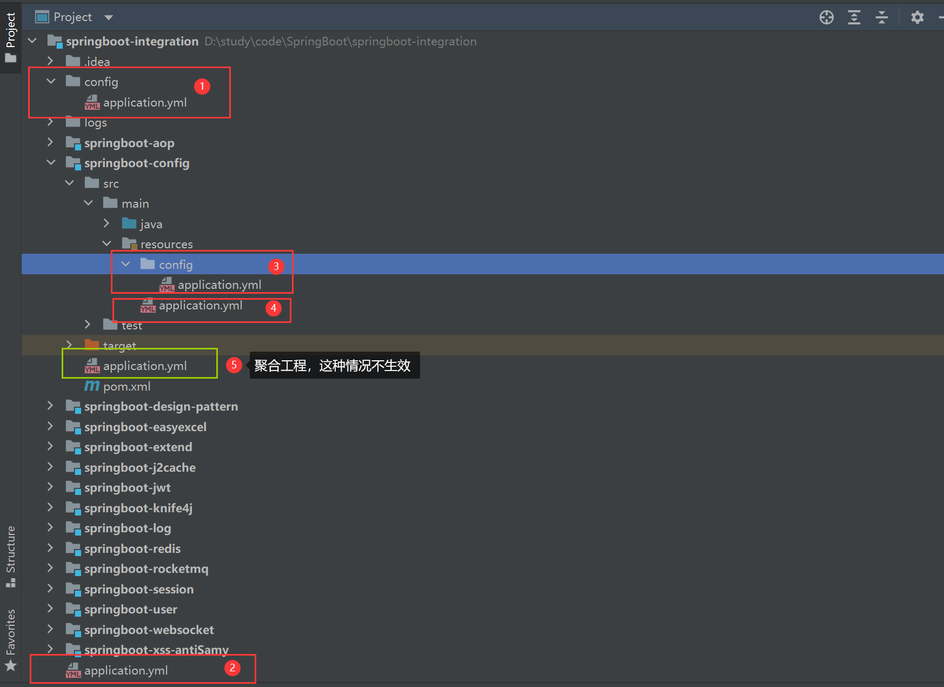Open the Project view settings gear
Screen dimensions: 944x687
pyautogui.click(x=917, y=17)
